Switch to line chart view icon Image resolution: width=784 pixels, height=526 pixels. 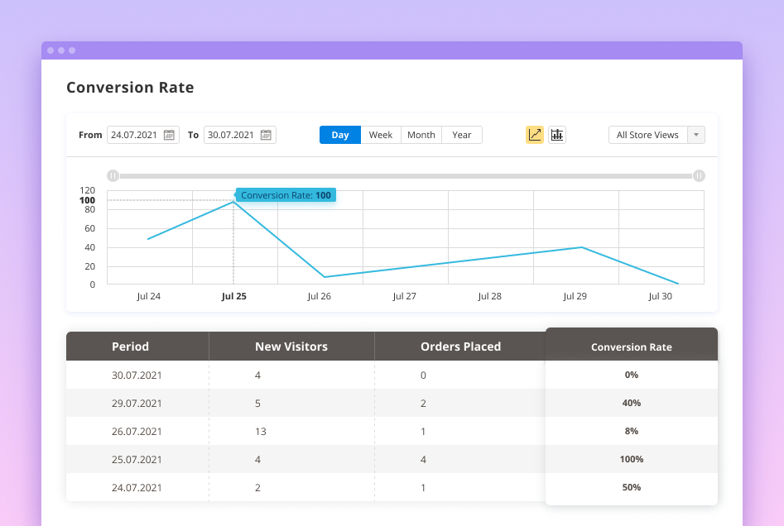pos(535,135)
